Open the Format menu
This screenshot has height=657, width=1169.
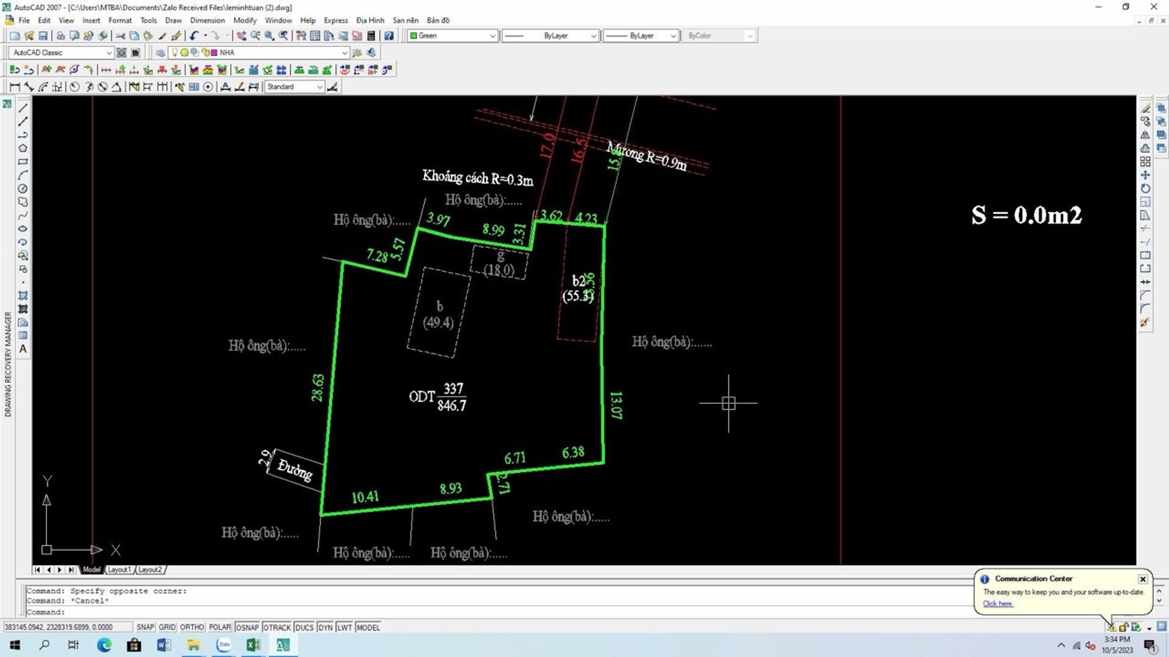point(120,20)
